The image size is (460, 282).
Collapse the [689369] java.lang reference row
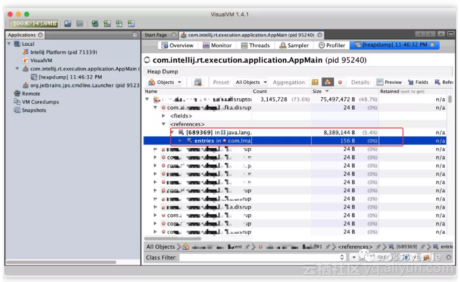click(172, 132)
